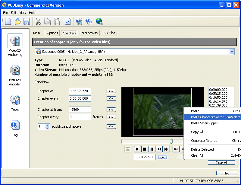Click the greyed-out eject-style button beside Play
Screen dimensions: 241x185
point(128,149)
